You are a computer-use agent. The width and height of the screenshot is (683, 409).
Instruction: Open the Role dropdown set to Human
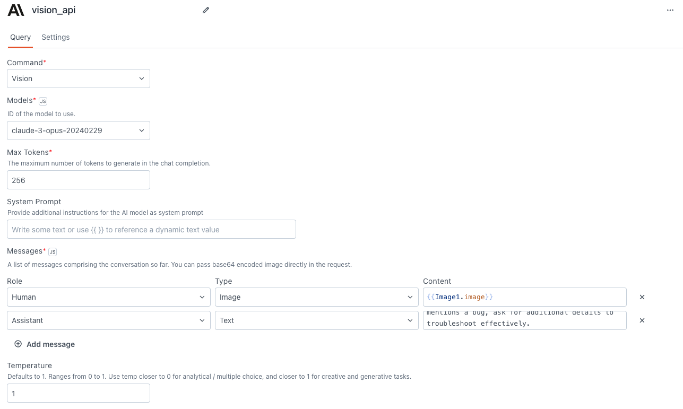(x=108, y=297)
